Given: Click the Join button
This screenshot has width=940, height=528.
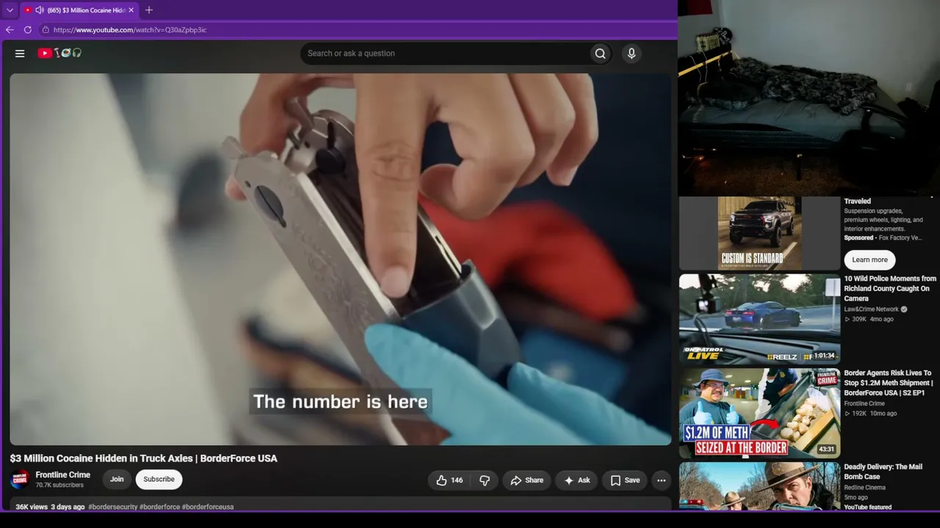Looking at the screenshot, I should 117,480.
